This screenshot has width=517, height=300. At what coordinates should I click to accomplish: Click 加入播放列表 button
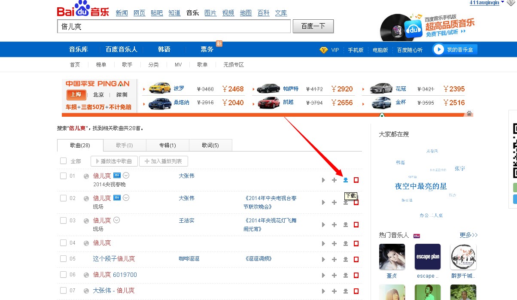164,161
